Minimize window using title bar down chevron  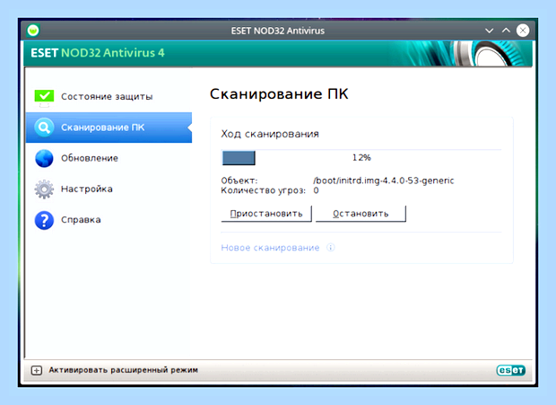click(489, 31)
